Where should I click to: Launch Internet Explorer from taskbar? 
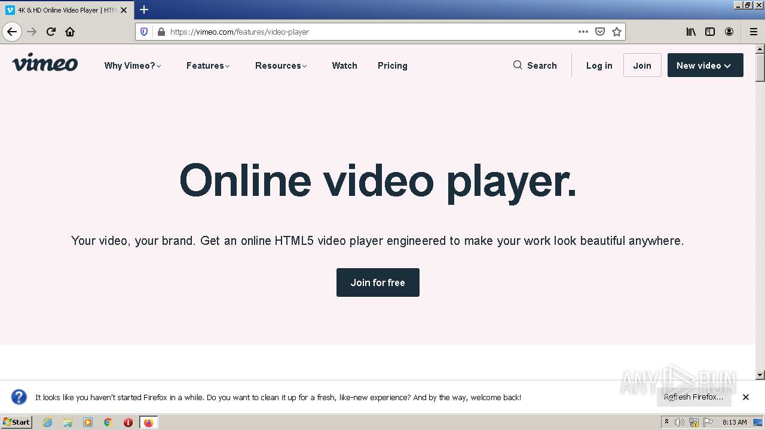coord(47,422)
